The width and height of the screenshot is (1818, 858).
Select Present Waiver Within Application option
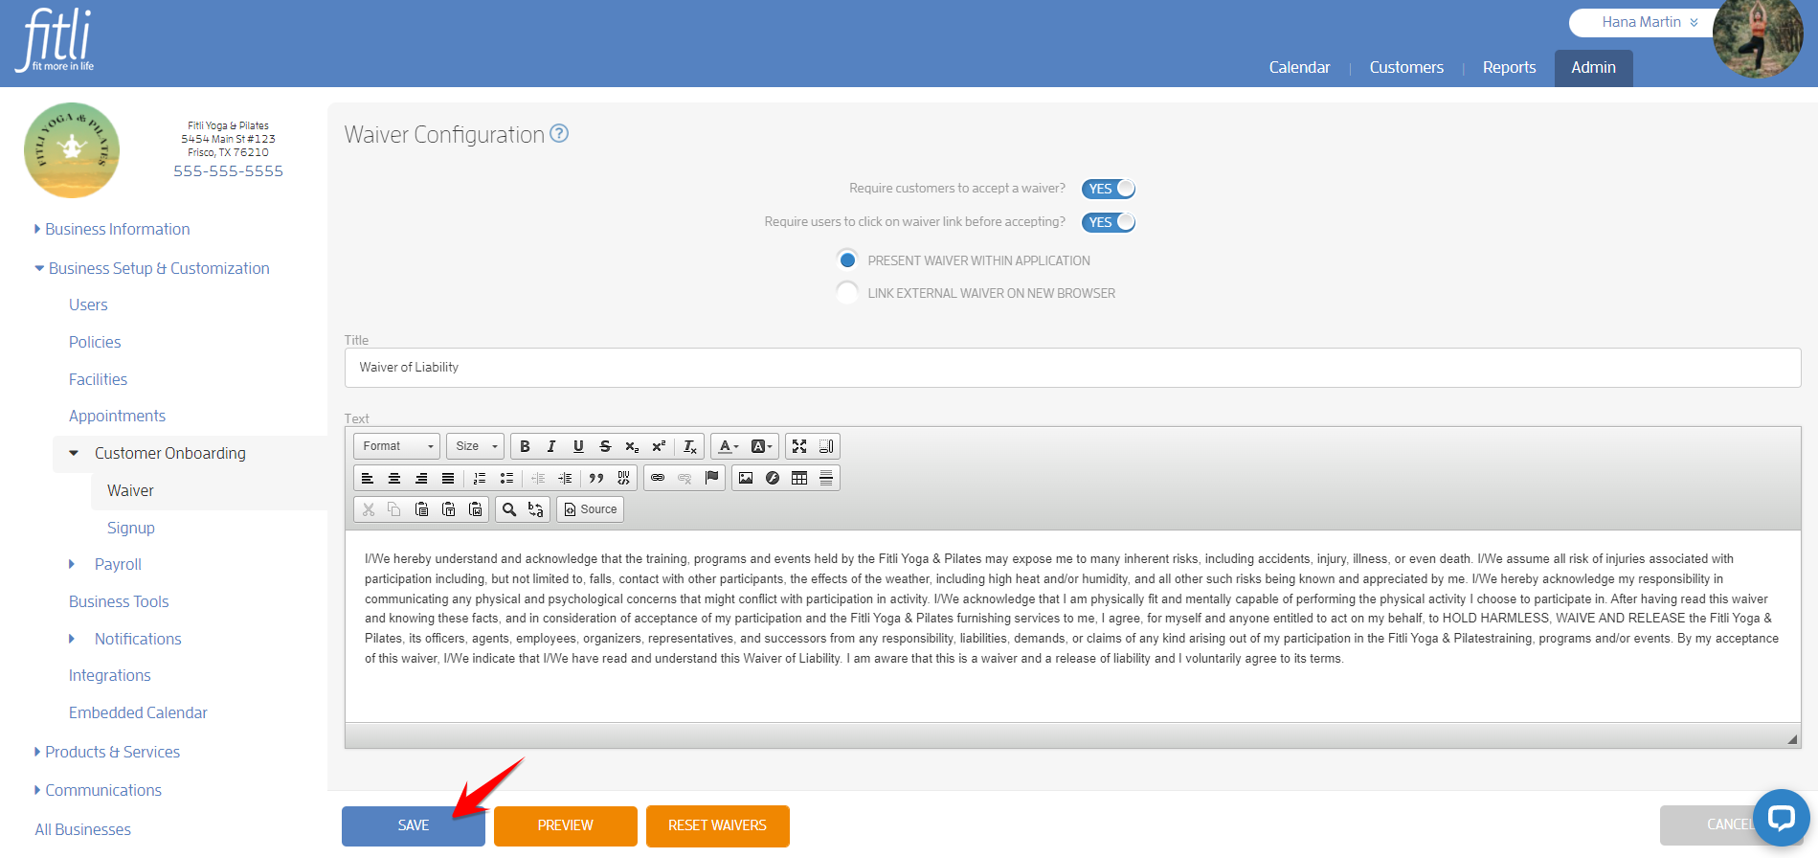(847, 260)
